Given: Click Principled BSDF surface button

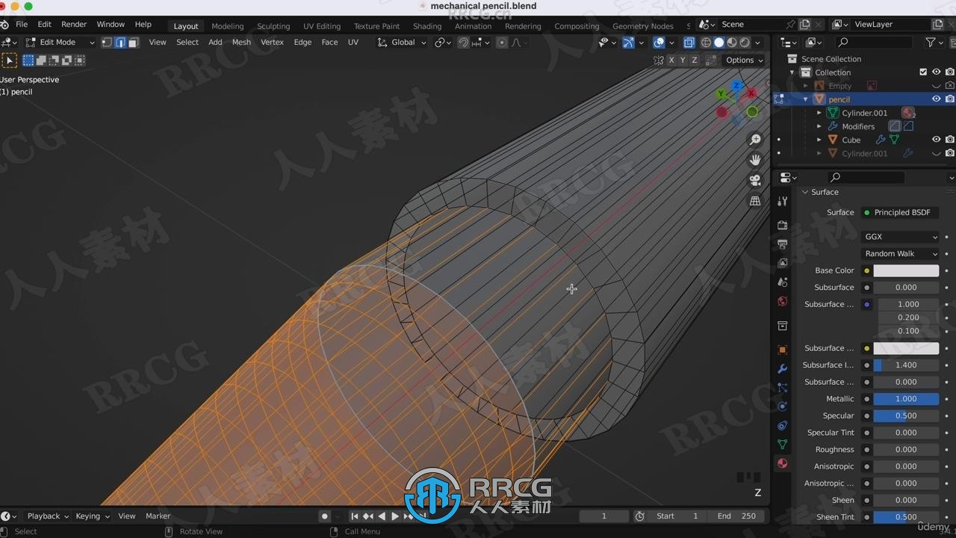Looking at the screenshot, I should (901, 212).
